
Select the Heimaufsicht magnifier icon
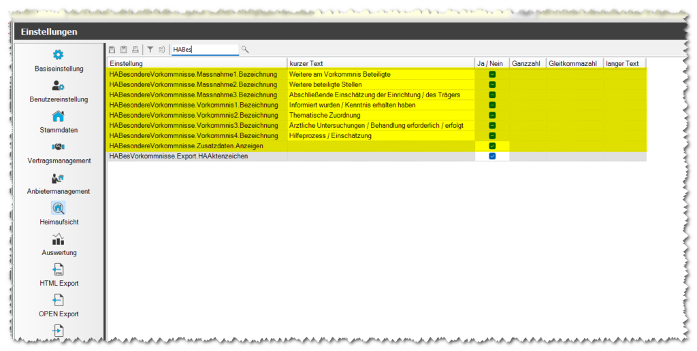(x=59, y=208)
